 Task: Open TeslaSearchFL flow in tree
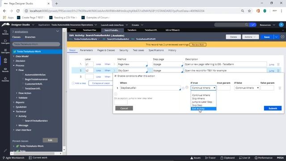point(33,89)
